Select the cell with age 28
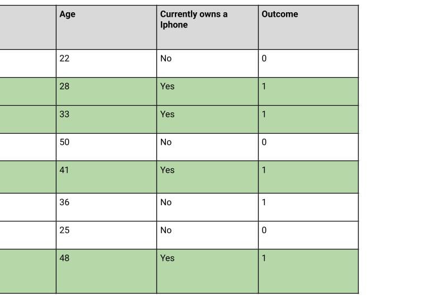The image size is (429, 302). tap(64, 86)
